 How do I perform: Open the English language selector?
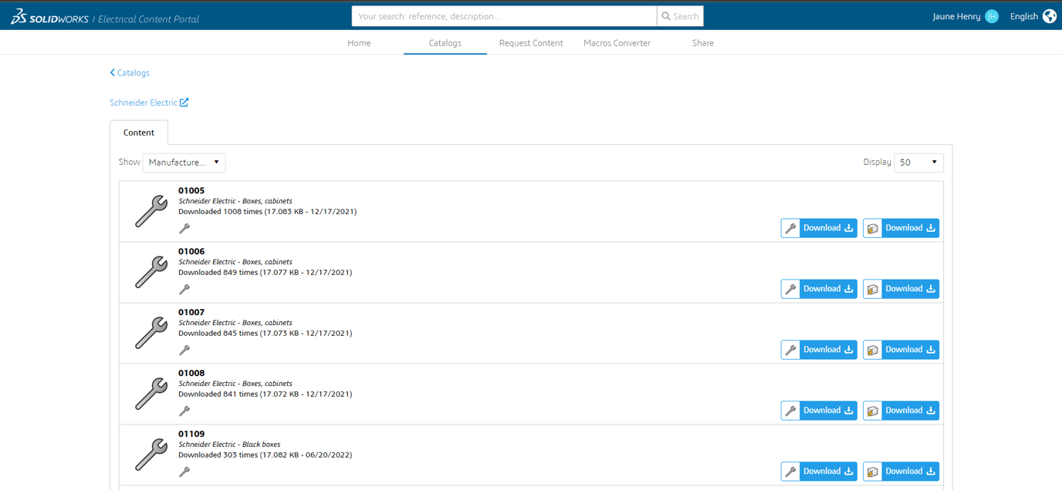[1023, 16]
